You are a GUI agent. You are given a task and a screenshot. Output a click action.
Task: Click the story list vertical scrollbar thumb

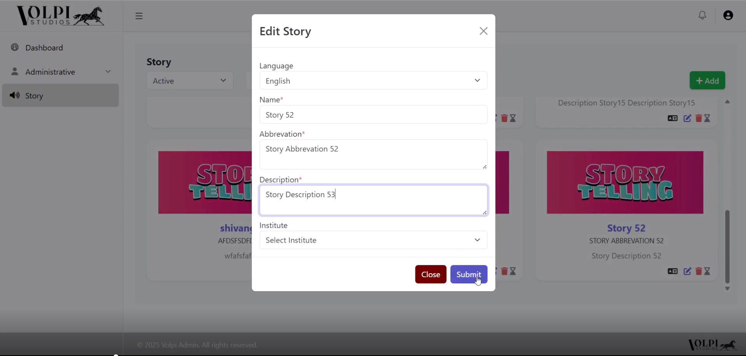[x=727, y=247]
